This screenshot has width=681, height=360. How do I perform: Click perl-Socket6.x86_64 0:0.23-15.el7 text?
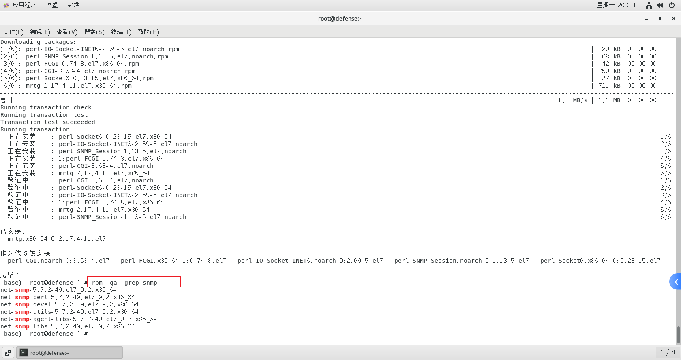tap(600, 261)
